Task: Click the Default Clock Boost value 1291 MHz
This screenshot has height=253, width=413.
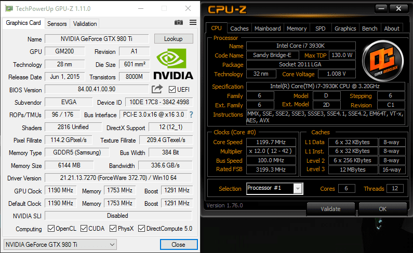Action: [177, 203]
